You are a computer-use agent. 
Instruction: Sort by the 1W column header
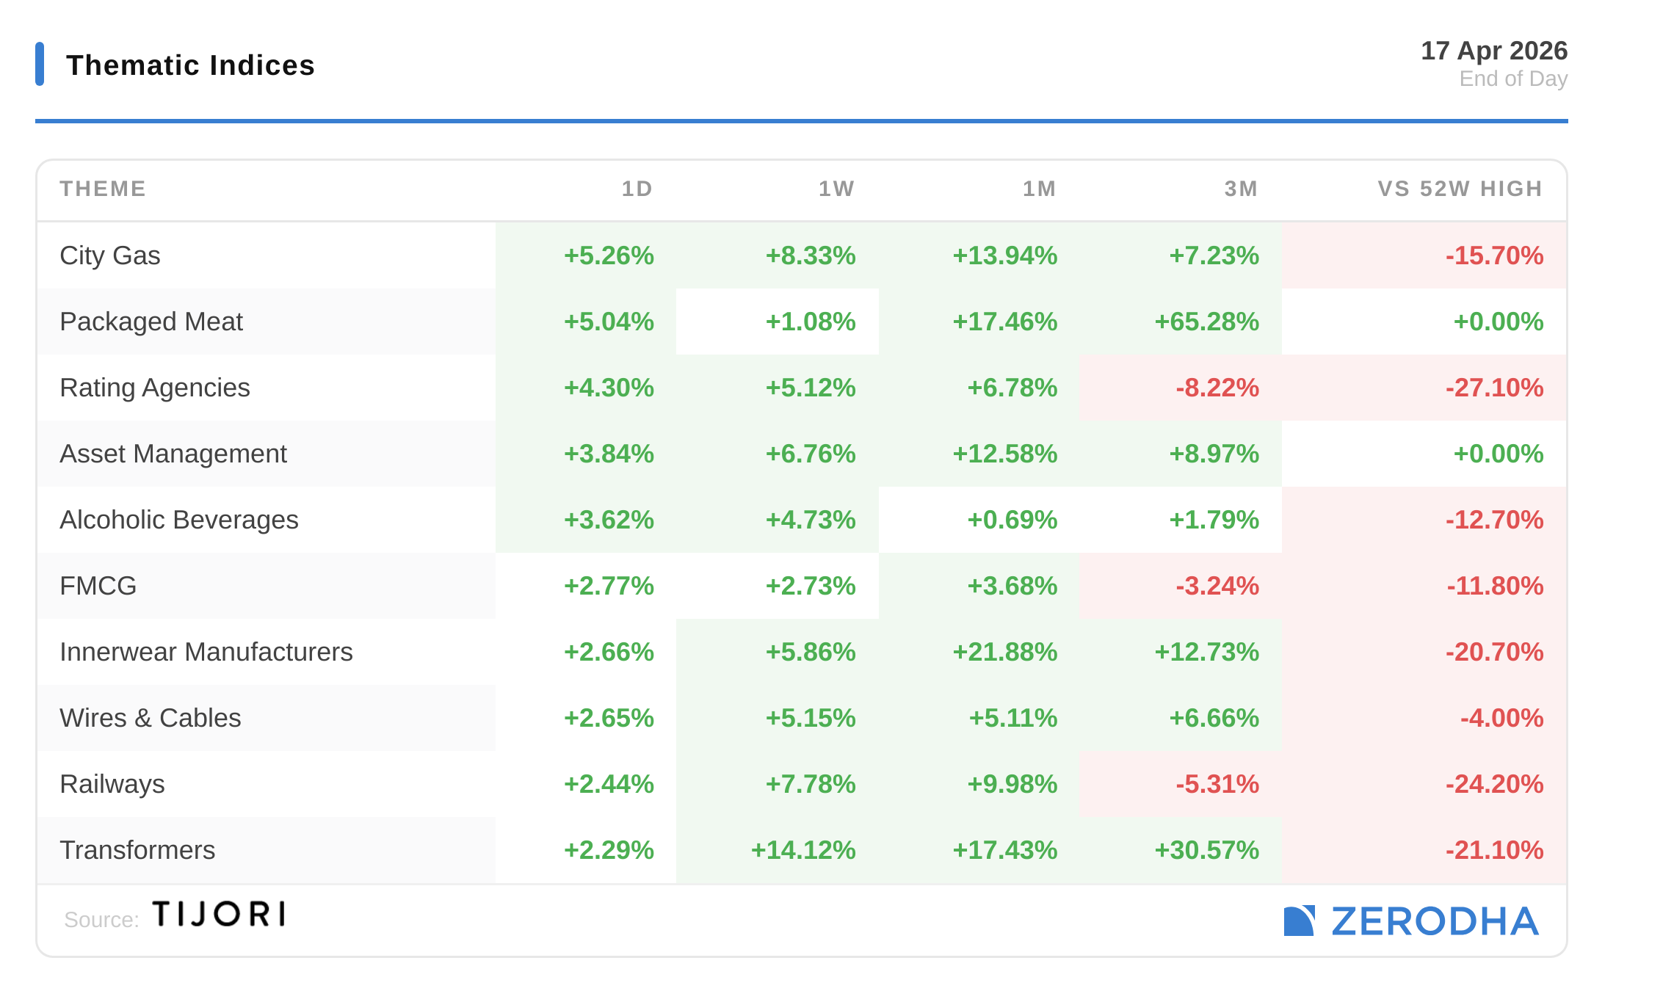coord(836,189)
